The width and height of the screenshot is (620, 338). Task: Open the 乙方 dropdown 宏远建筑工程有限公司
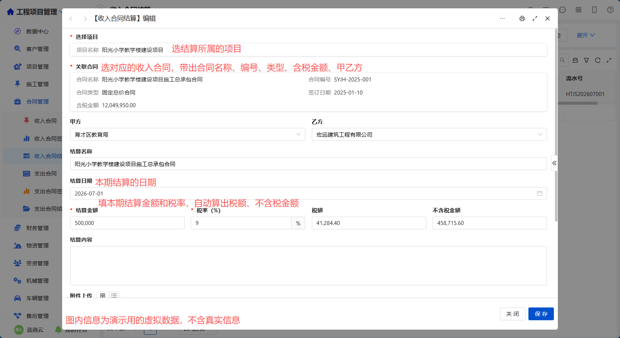pos(429,134)
